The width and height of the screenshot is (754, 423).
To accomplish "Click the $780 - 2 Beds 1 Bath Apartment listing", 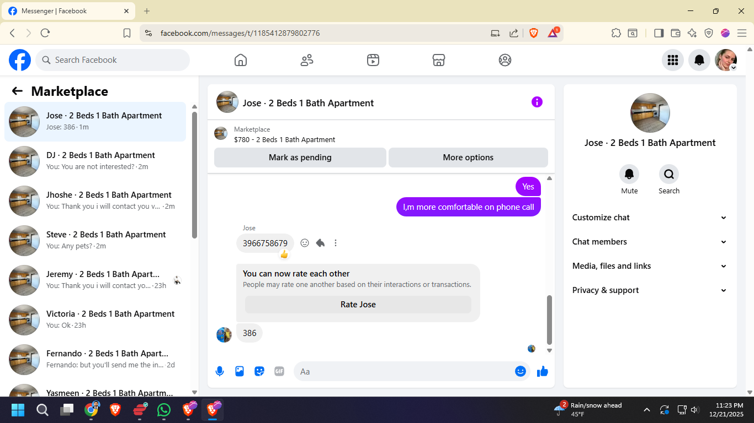I will [x=284, y=140].
